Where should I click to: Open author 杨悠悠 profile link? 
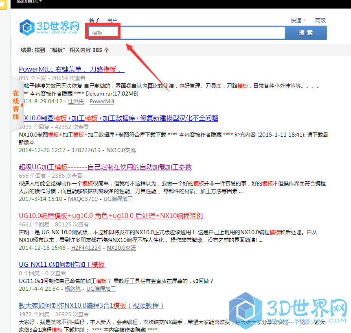72,289
